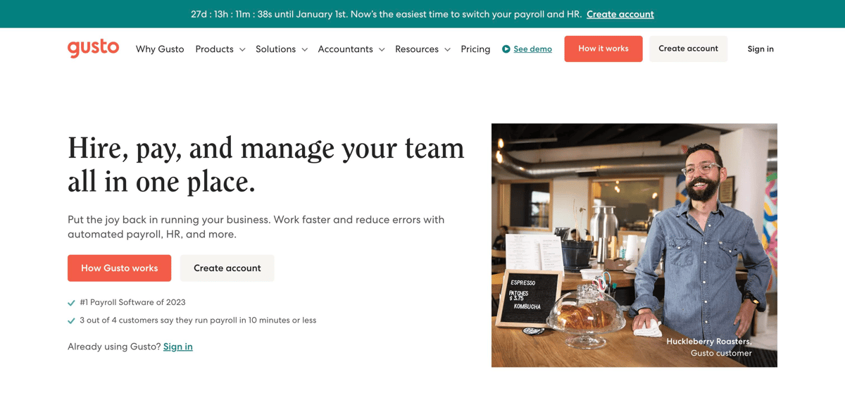The width and height of the screenshot is (845, 417).
Task: Follow Sign in link after Already using Gusto
Action: (x=177, y=347)
